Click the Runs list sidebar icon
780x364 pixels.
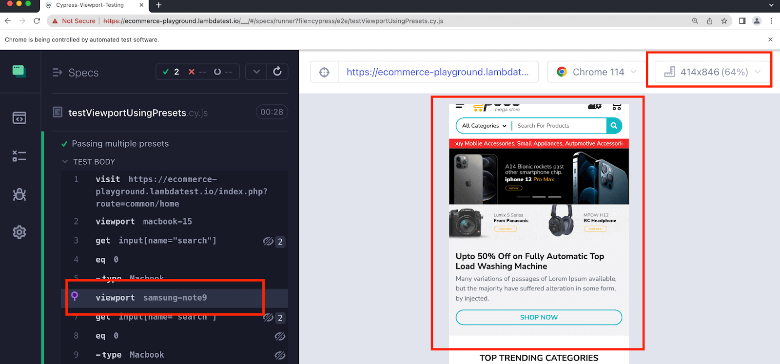(19, 156)
